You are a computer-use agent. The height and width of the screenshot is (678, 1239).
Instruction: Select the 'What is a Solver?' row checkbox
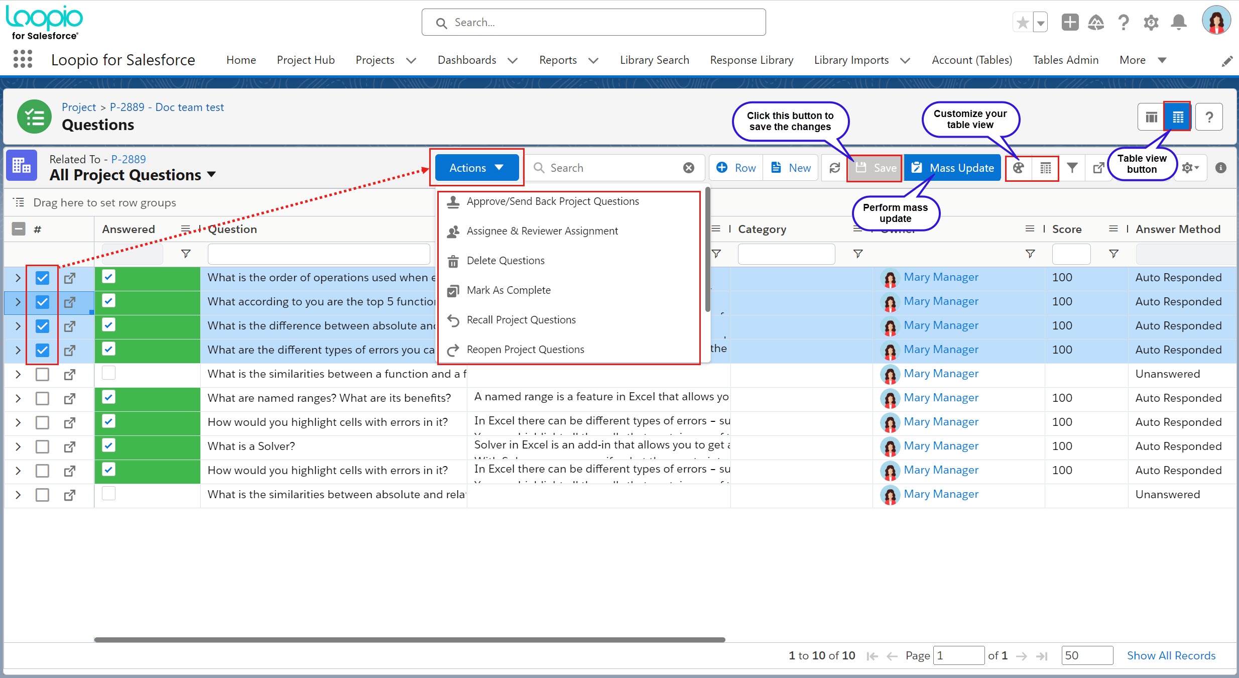click(x=42, y=446)
